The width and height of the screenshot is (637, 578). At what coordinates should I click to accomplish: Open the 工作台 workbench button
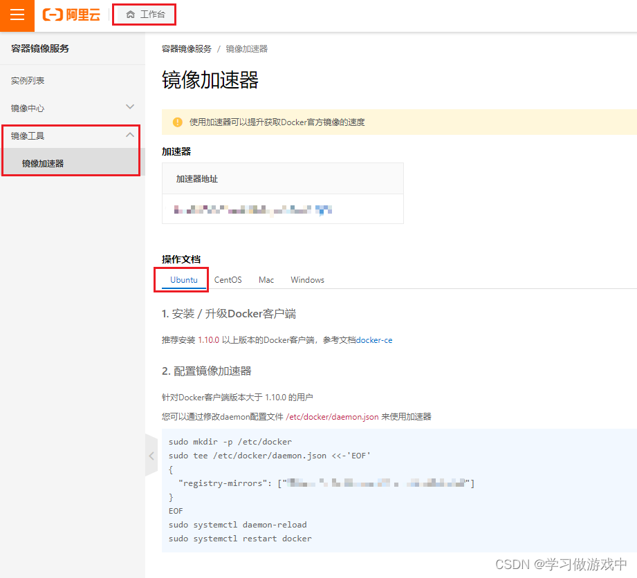[145, 15]
